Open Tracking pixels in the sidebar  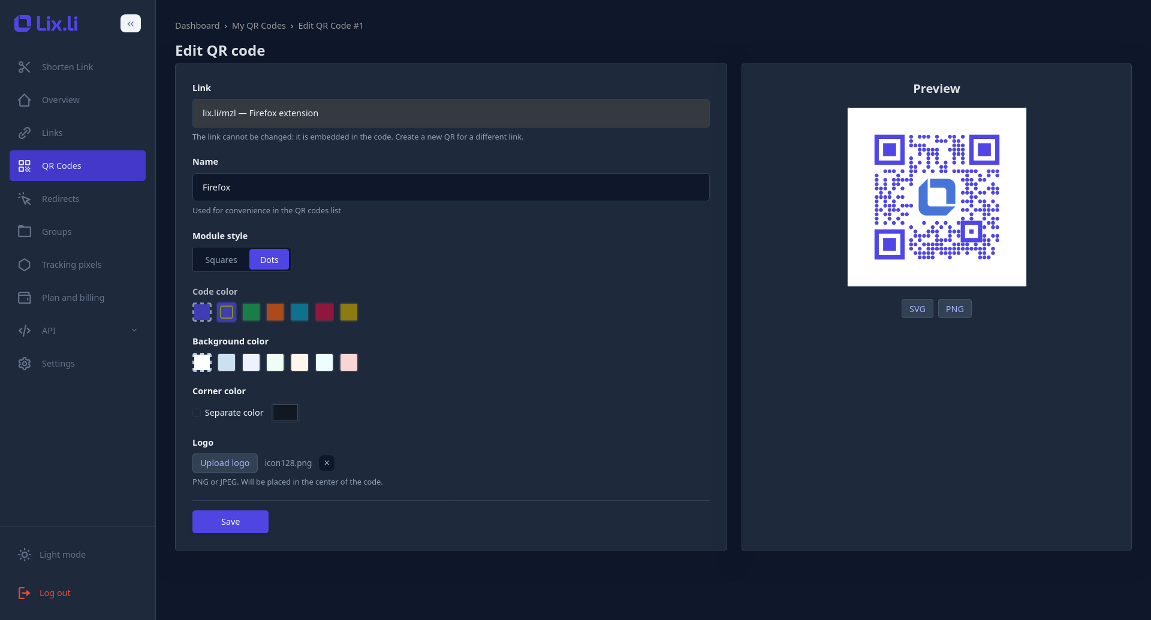pos(77,265)
